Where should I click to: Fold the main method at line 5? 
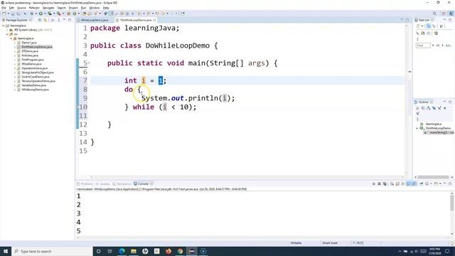(88, 63)
